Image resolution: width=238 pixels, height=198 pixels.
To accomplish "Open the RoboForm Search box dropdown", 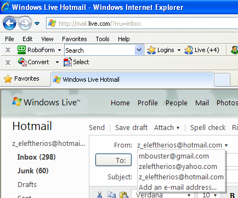I will 139,50.
